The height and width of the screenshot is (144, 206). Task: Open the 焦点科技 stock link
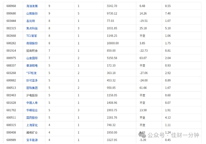[32, 28]
